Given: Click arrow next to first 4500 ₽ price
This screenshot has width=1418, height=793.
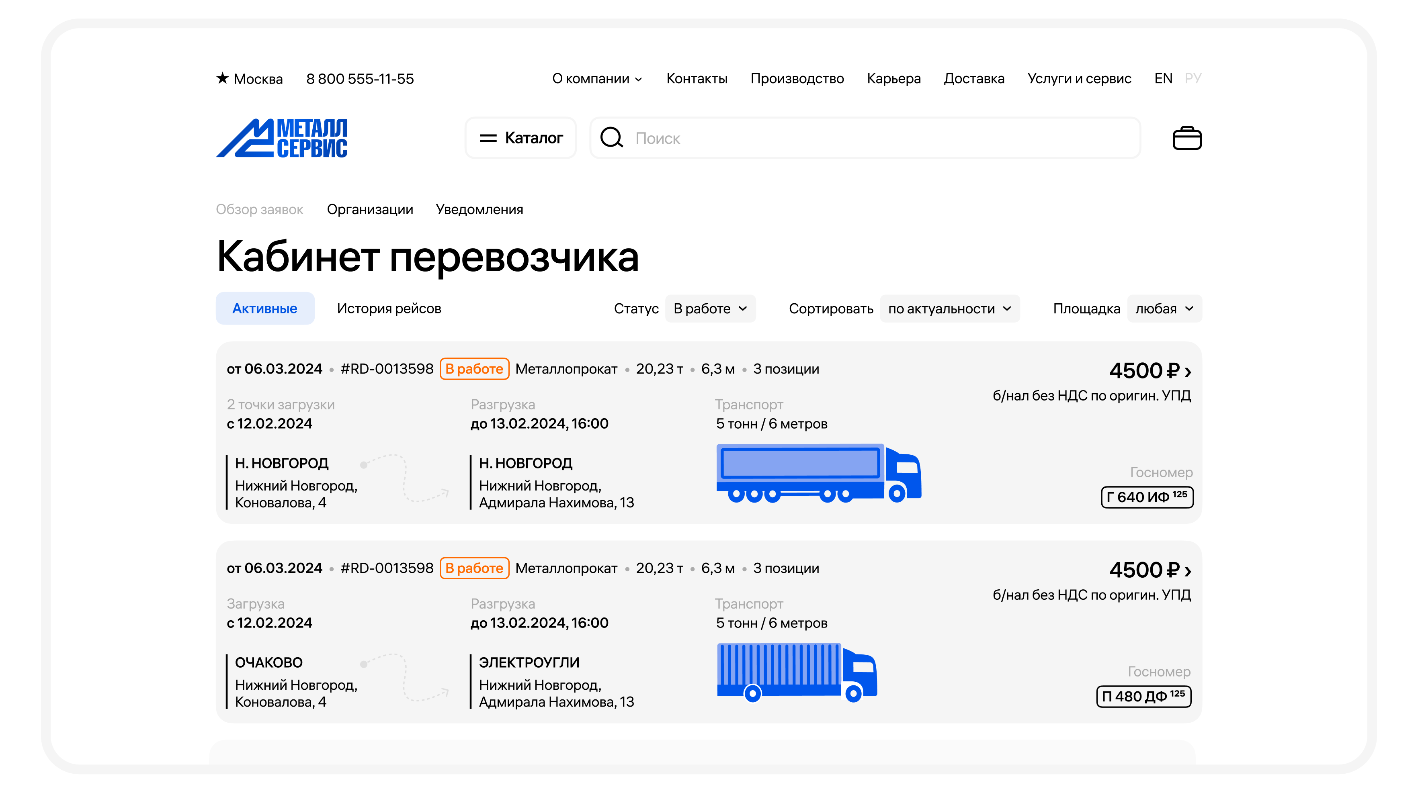Looking at the screenshot, I should 1188,372.
